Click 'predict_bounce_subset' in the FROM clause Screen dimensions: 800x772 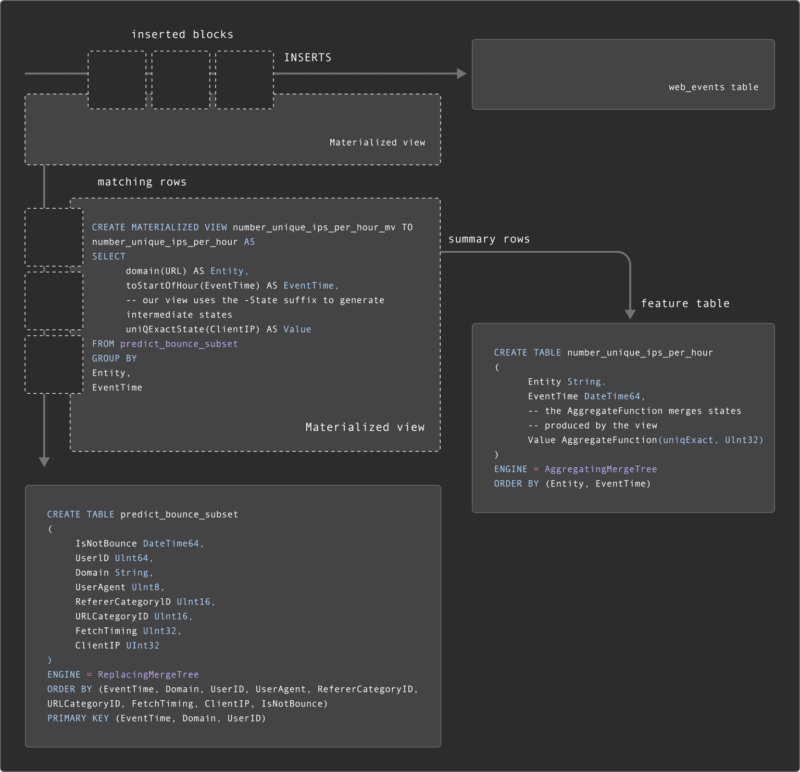[x=179, y=344]
